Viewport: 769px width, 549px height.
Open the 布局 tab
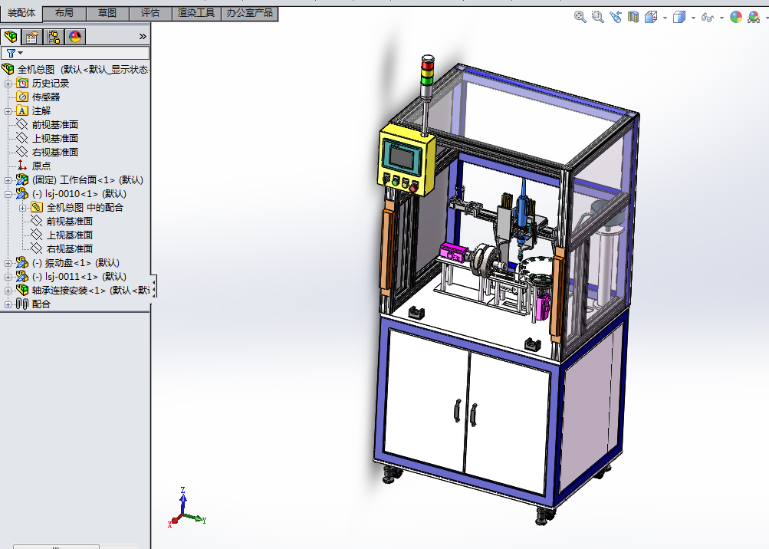click(x=64, y=13)
